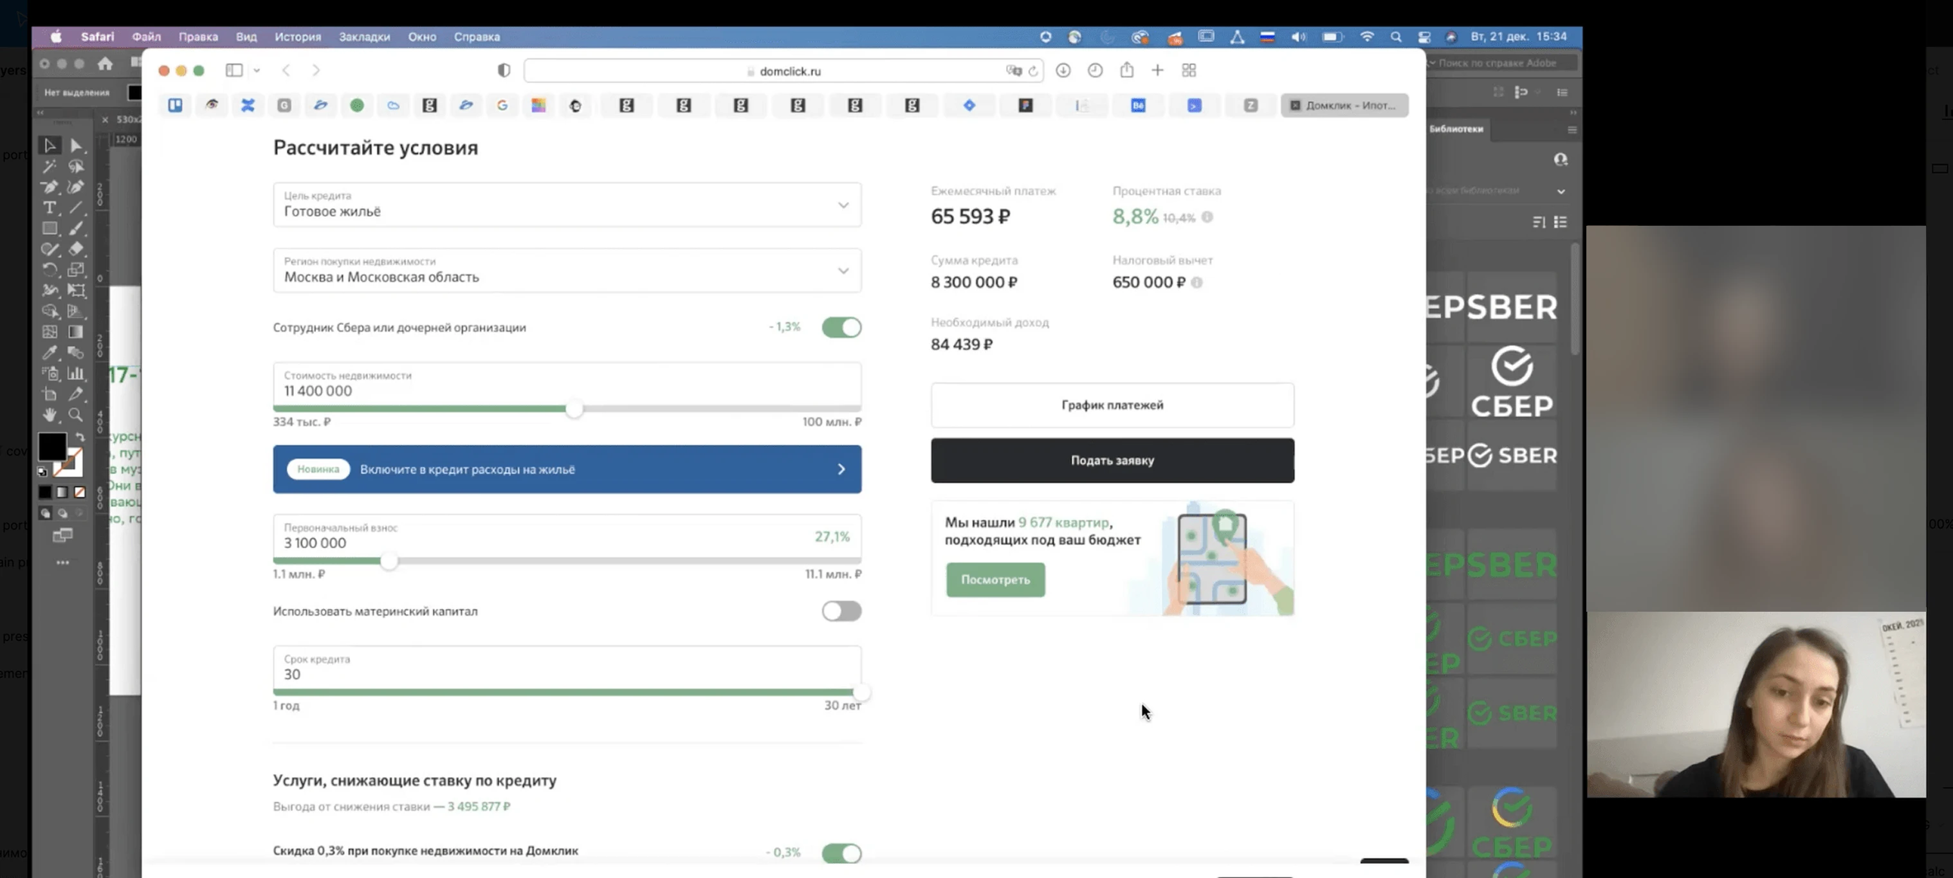This screenshot has height=878, width=1953.
Task: Click loan term slider handle
Action: point(861,693)
